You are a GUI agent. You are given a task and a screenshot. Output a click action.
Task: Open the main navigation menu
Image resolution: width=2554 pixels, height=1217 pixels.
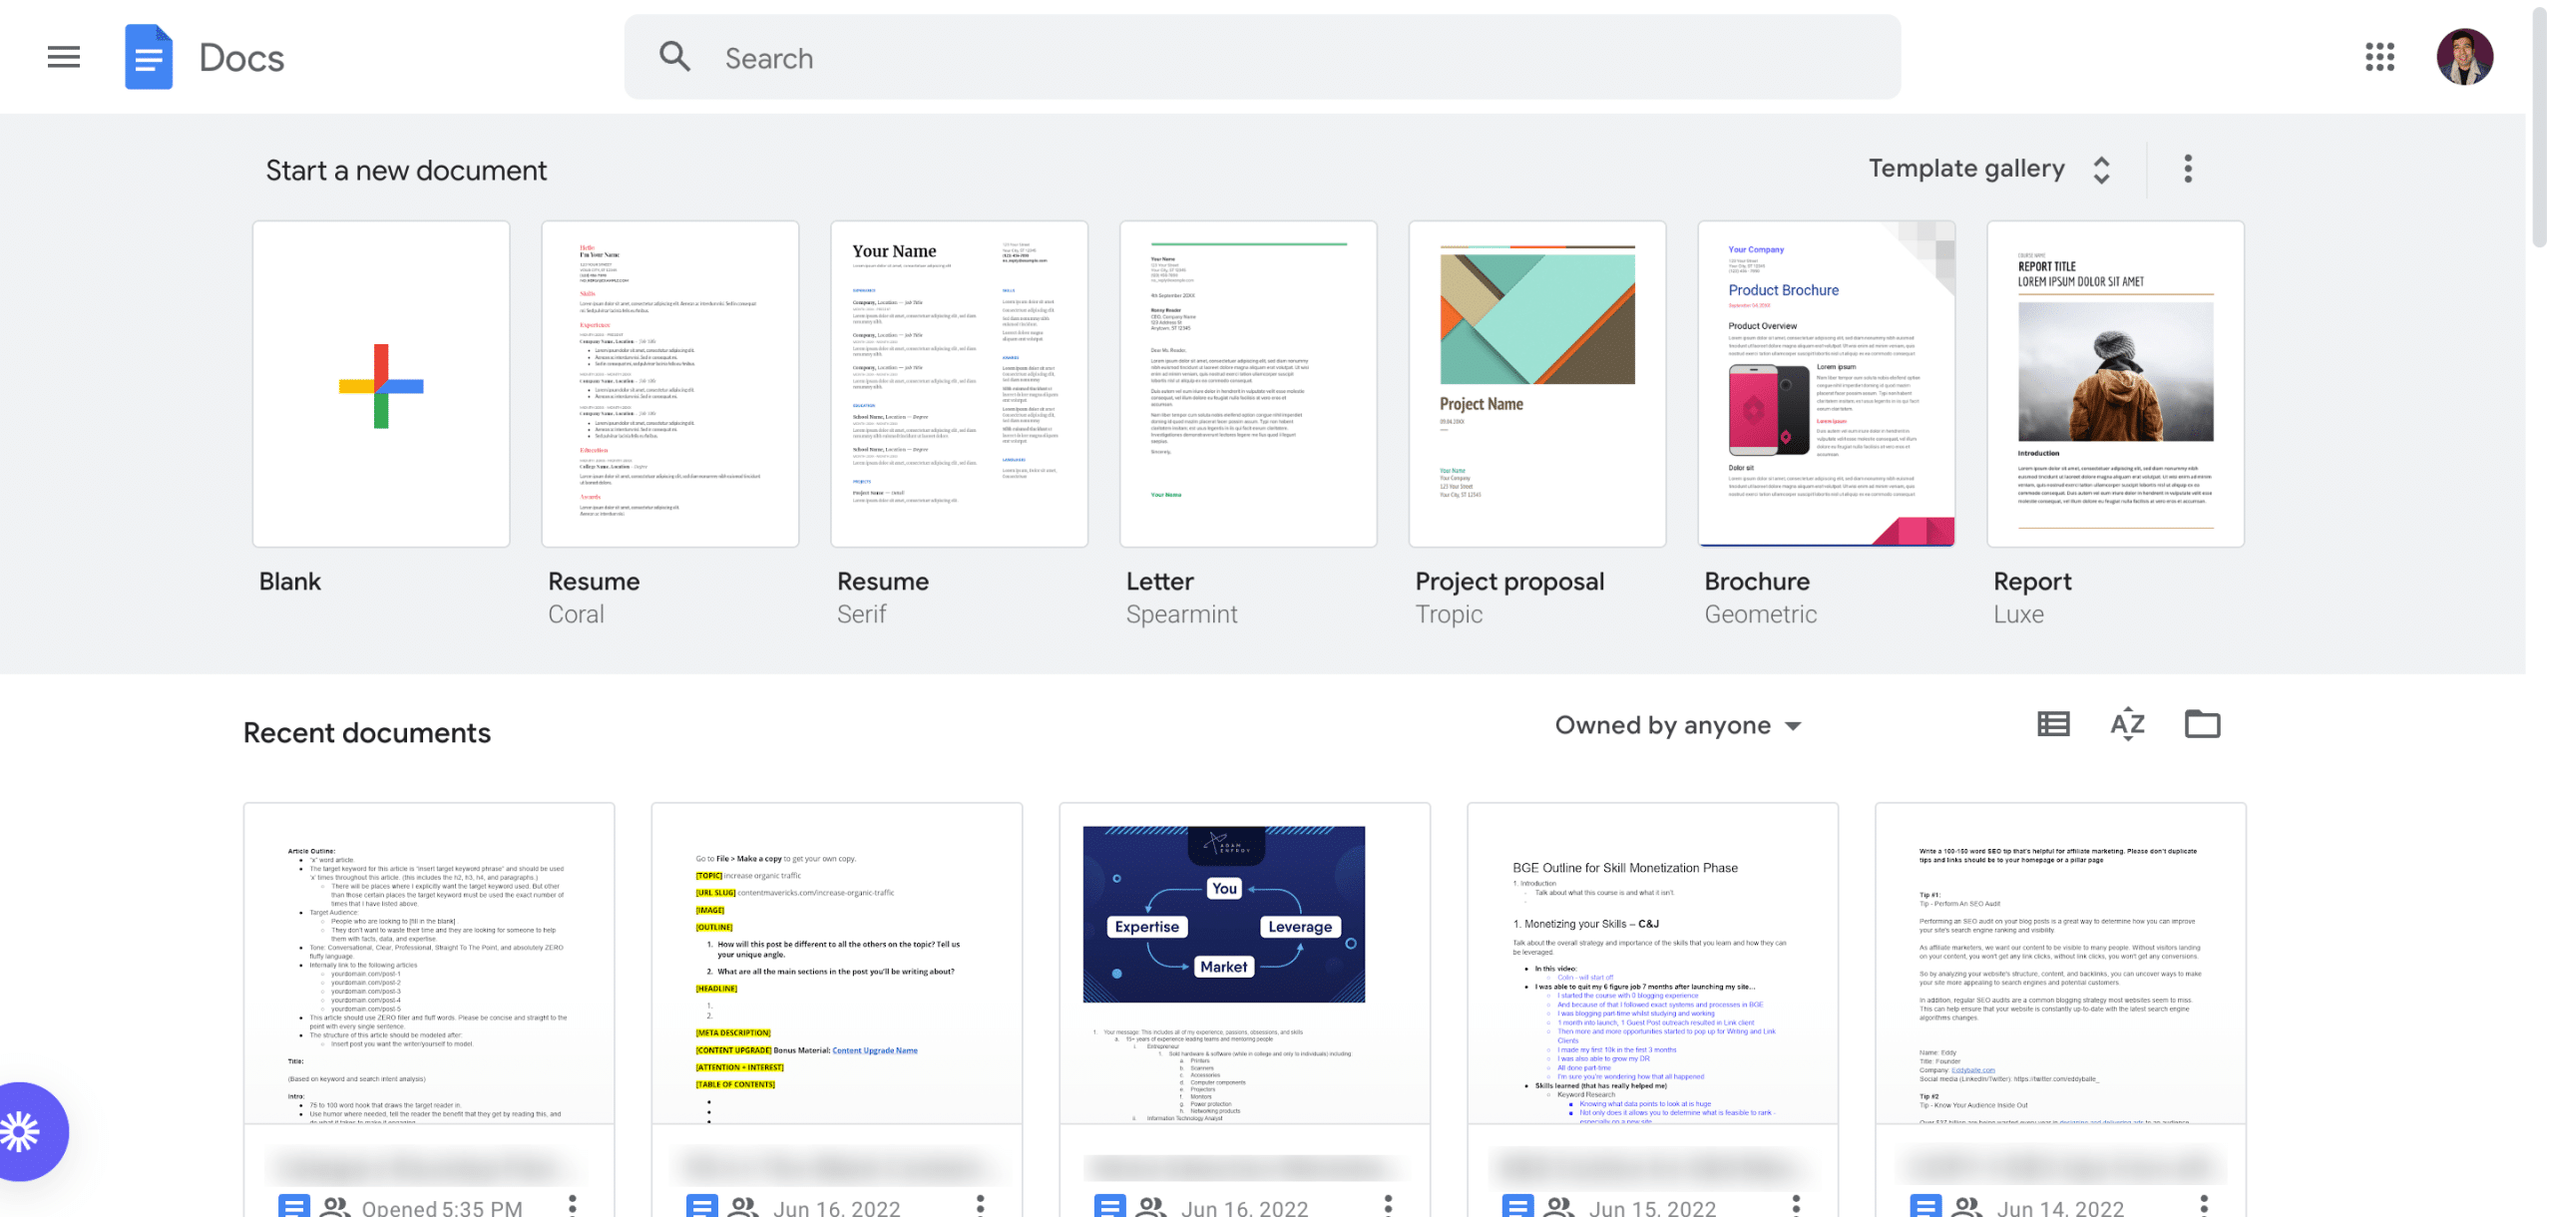(63, 57)
